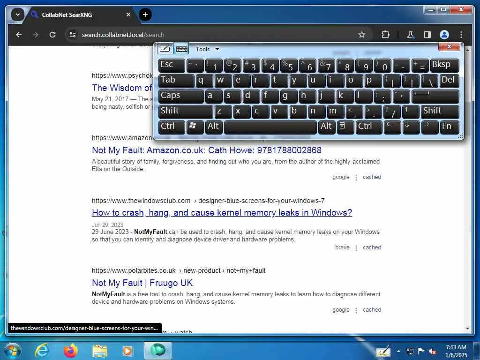Toggle the left Ctrl key
The height and width of the screenshot is (360, 480).
tap(172, 127)
